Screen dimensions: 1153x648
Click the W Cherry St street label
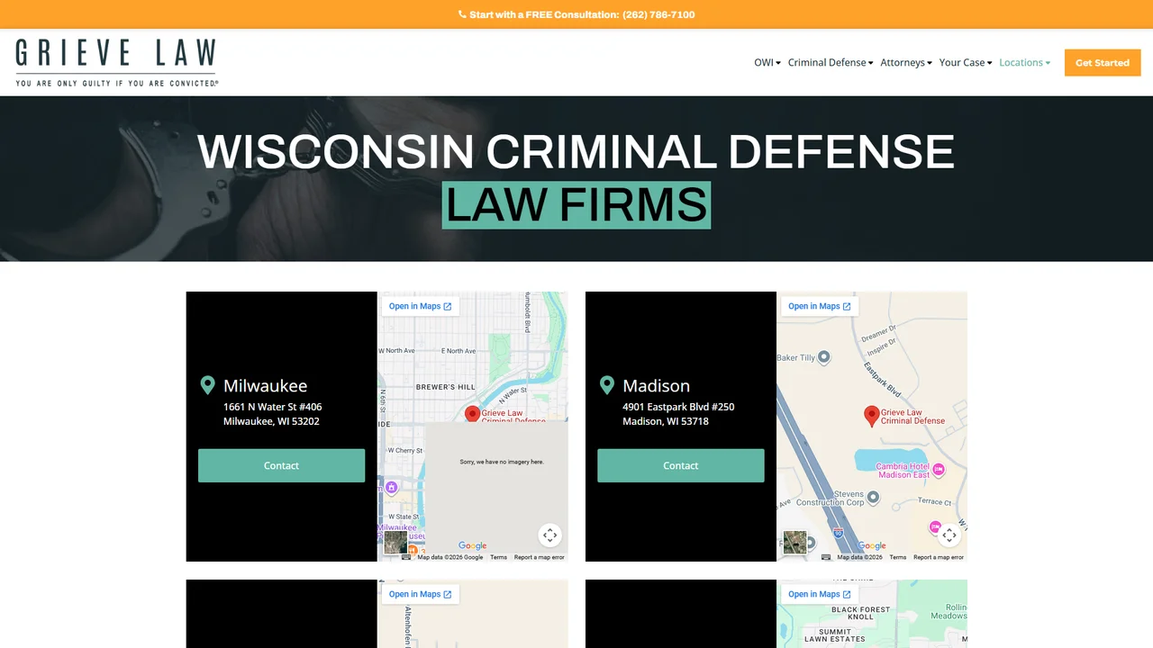tap(404, 450)
